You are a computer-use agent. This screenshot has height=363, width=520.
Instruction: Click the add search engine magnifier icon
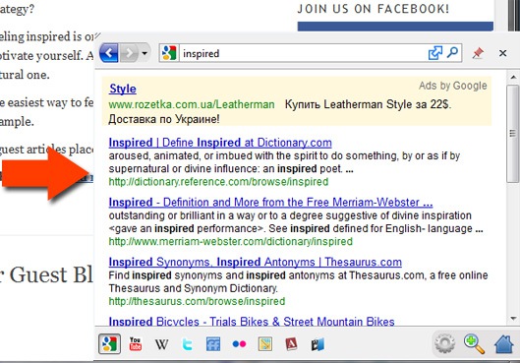pos(474,344)
